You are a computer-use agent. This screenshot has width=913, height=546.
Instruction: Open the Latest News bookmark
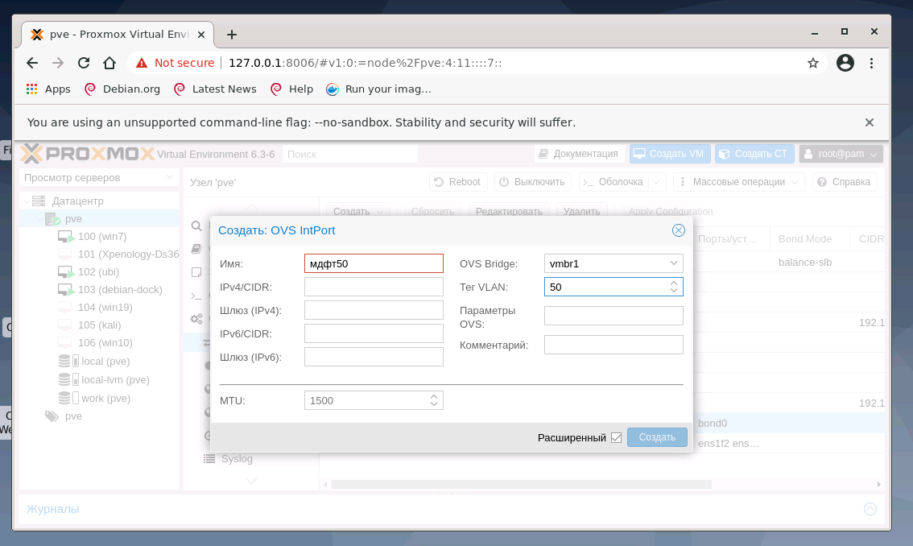pos(215,89)
